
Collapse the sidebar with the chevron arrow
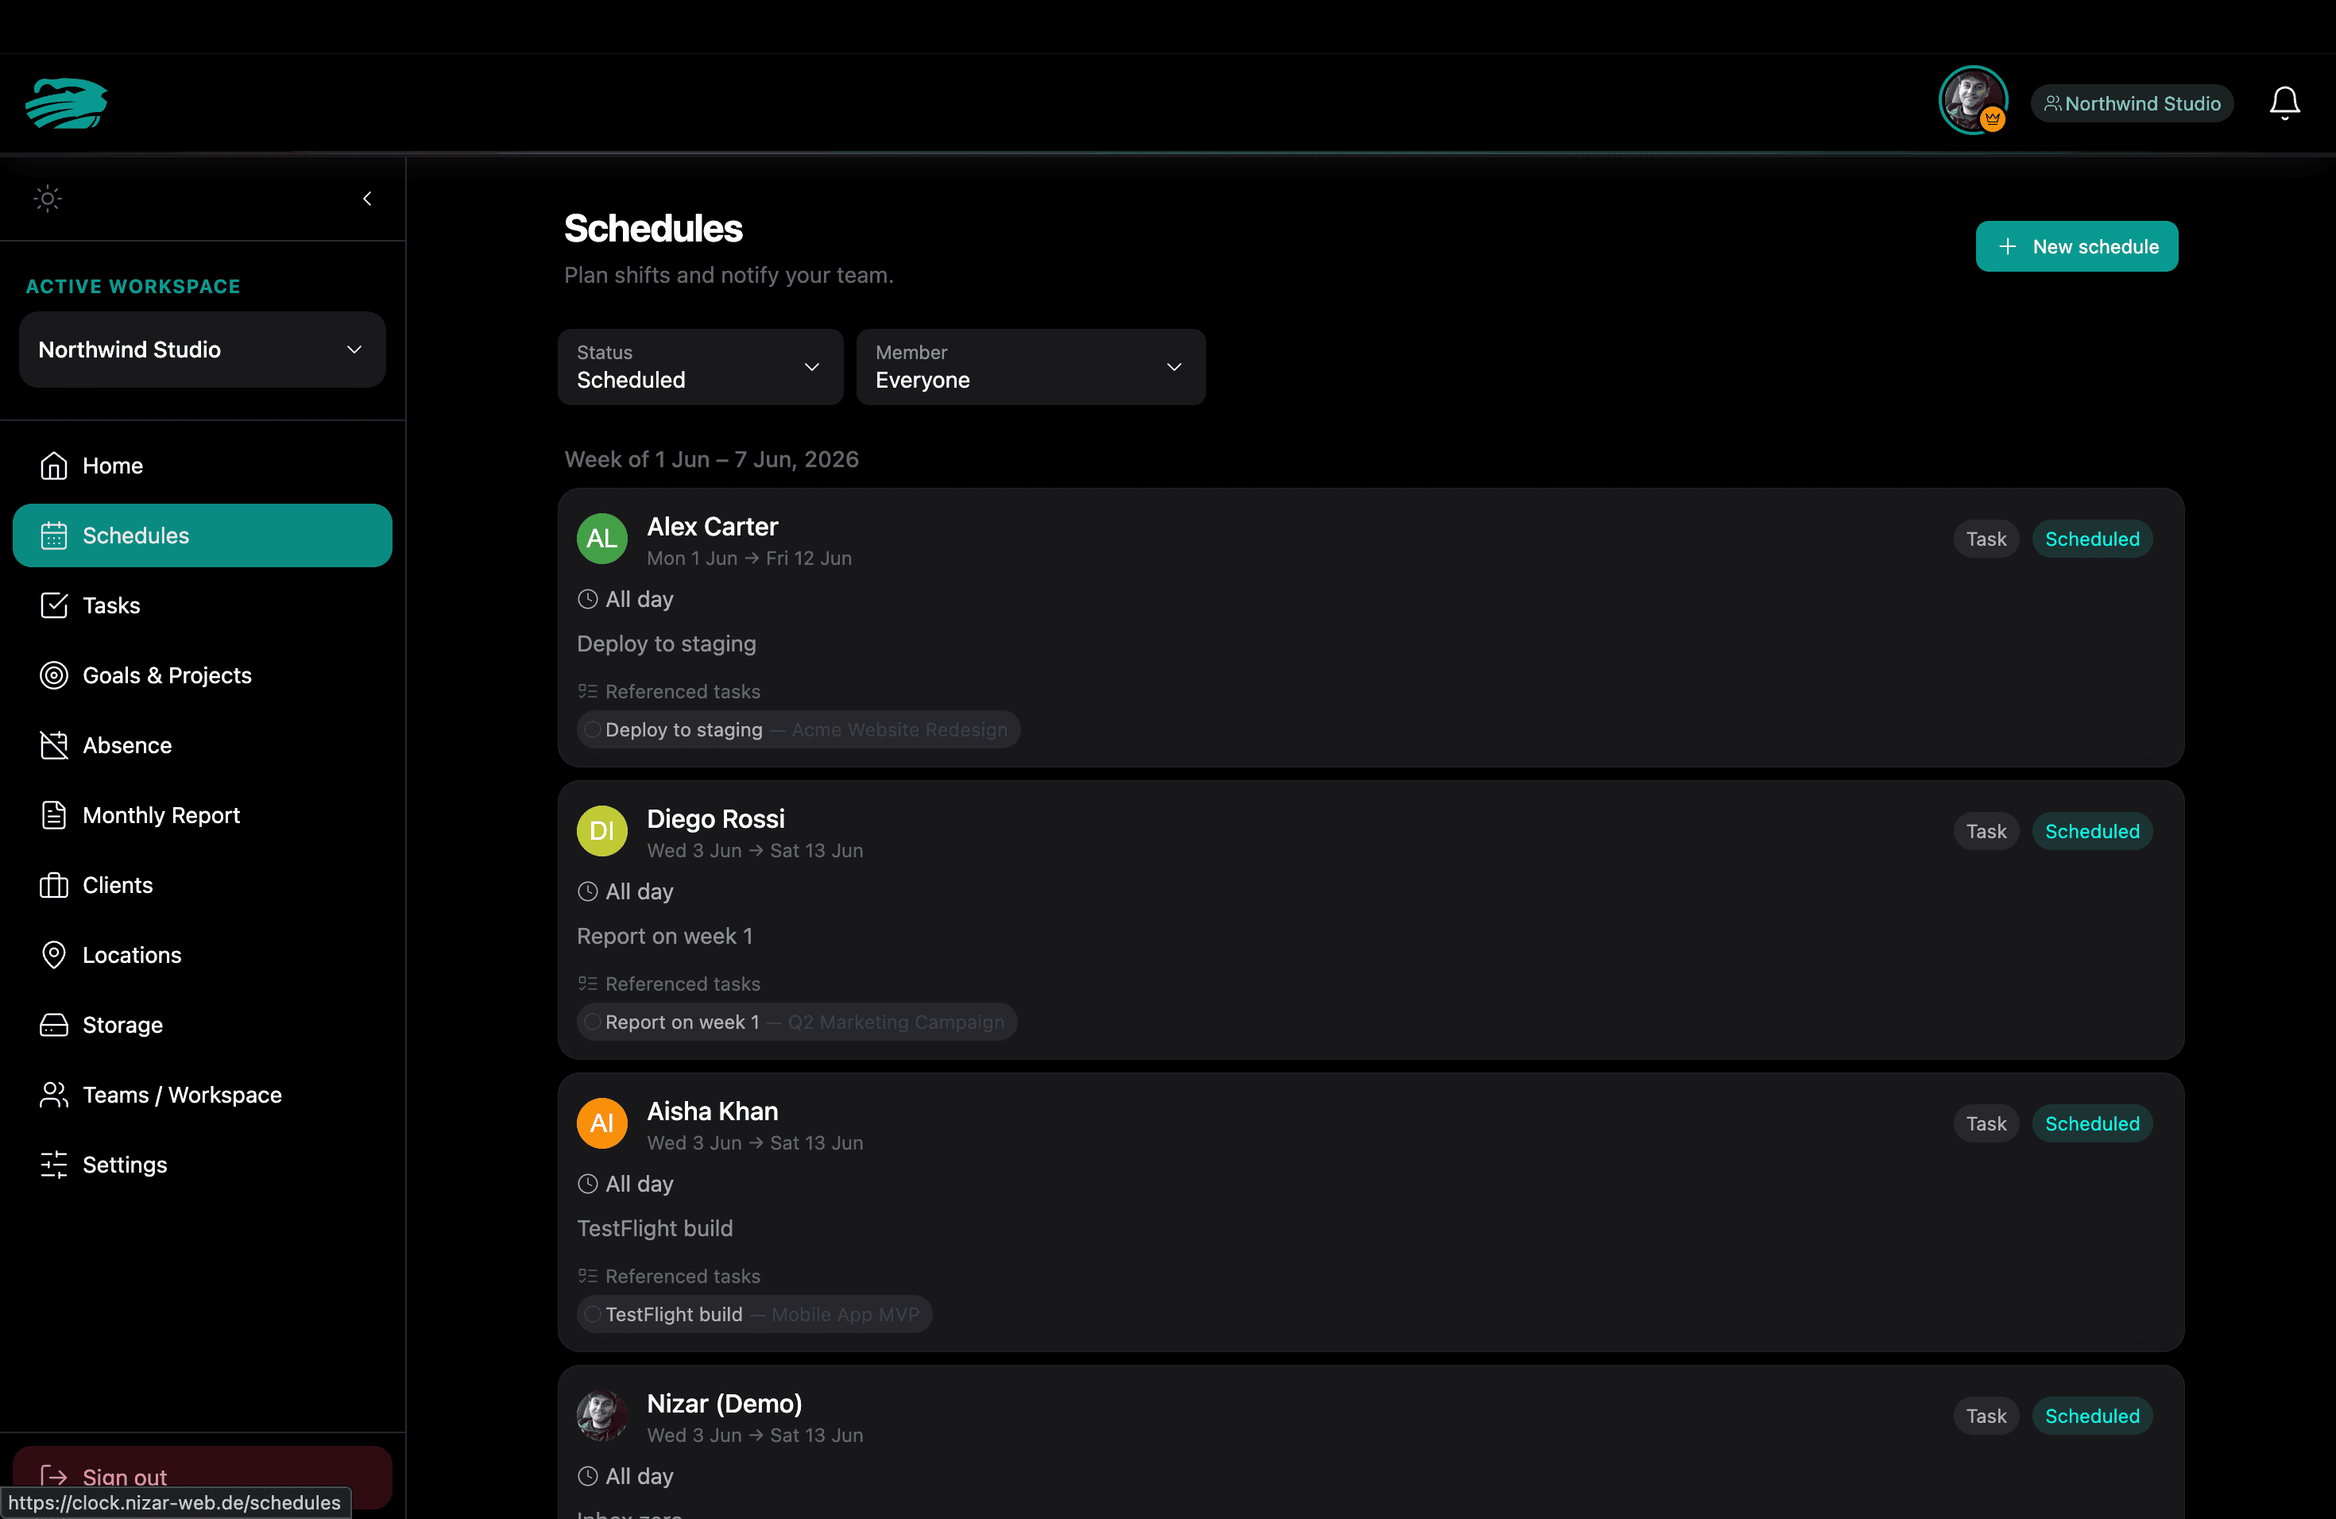[x=367, y=199]
